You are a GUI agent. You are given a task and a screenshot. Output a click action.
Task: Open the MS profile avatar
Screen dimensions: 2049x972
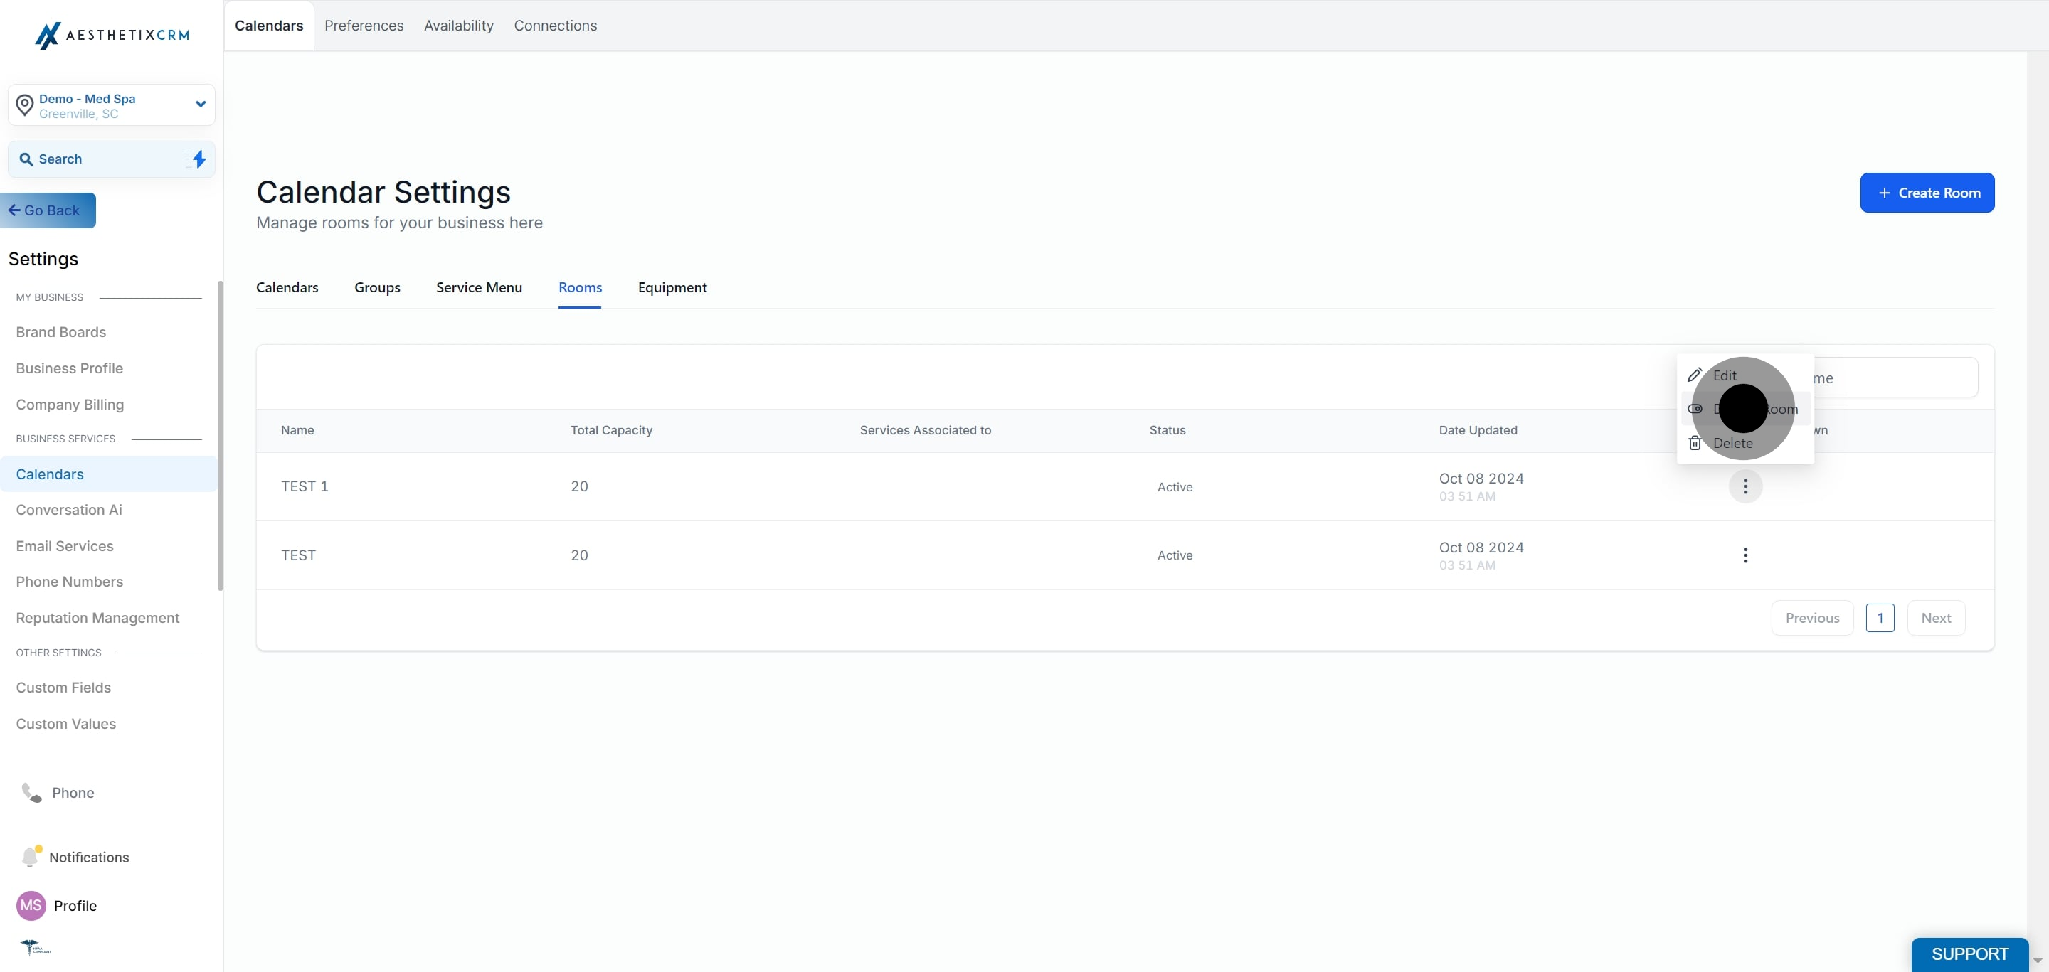[31, 905]
